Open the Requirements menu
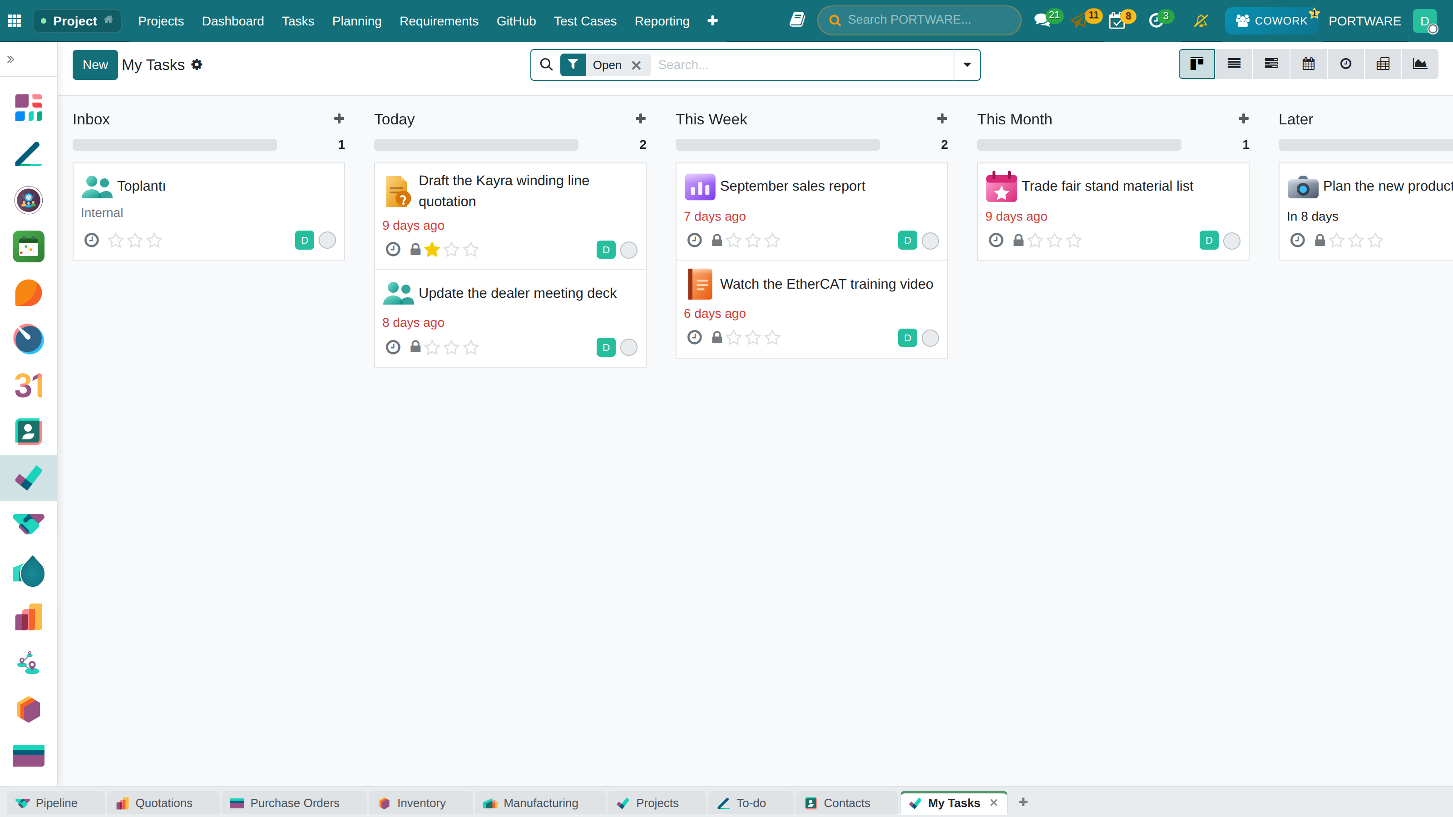The height and width of the screenshot is (817, 1453). tap(439, 21)
